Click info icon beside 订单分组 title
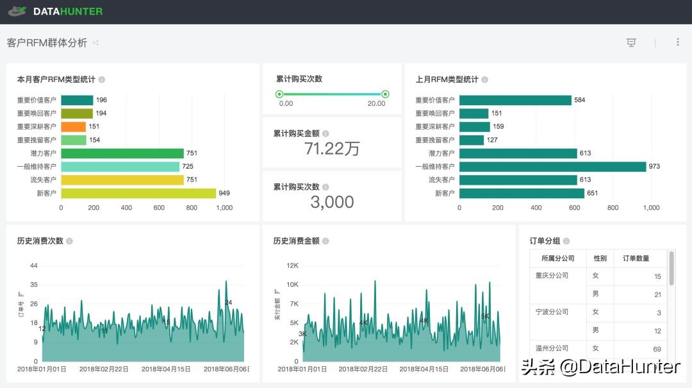The image size is (692, 388). [566, 241]
